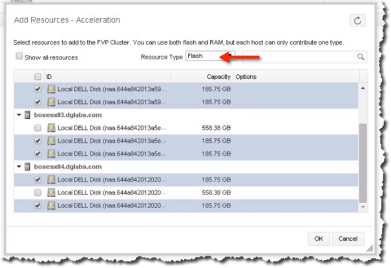The image size is (391, 268).
Task: Uncheck second 185.75 GB disk under bosesx03
Action: (37, 154)
